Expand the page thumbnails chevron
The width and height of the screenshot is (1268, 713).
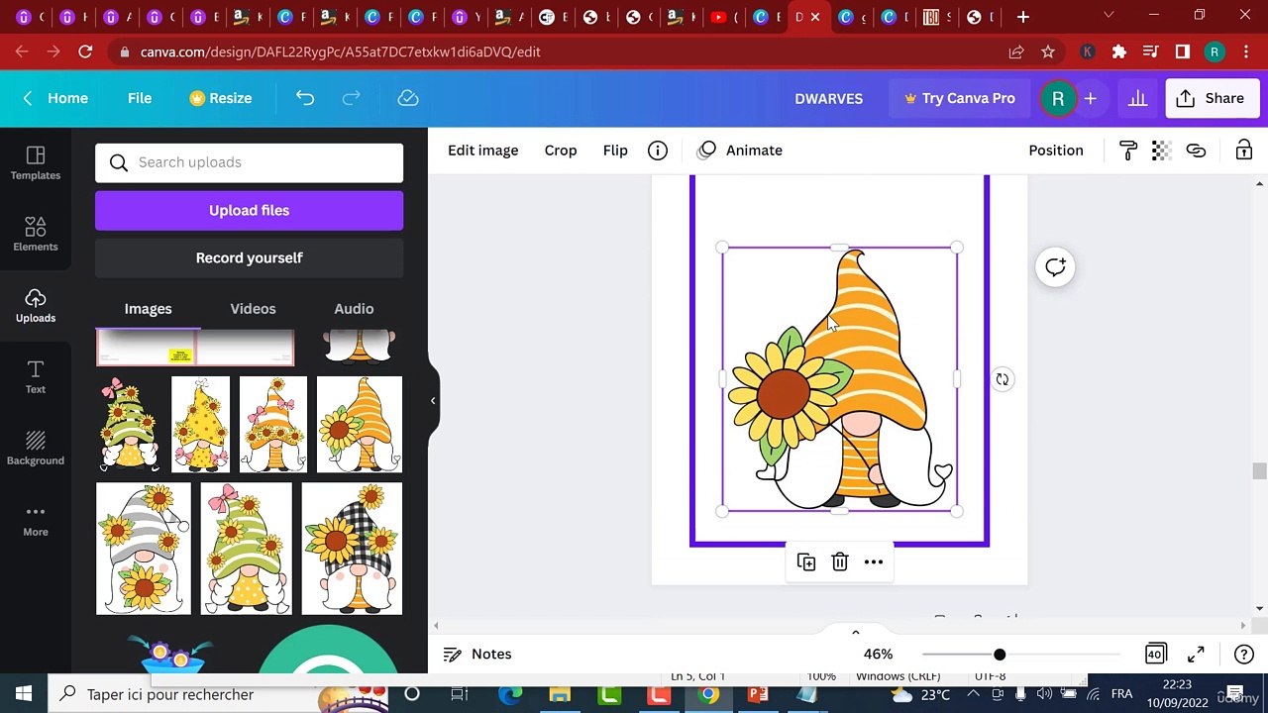click(x=856, y=633)
